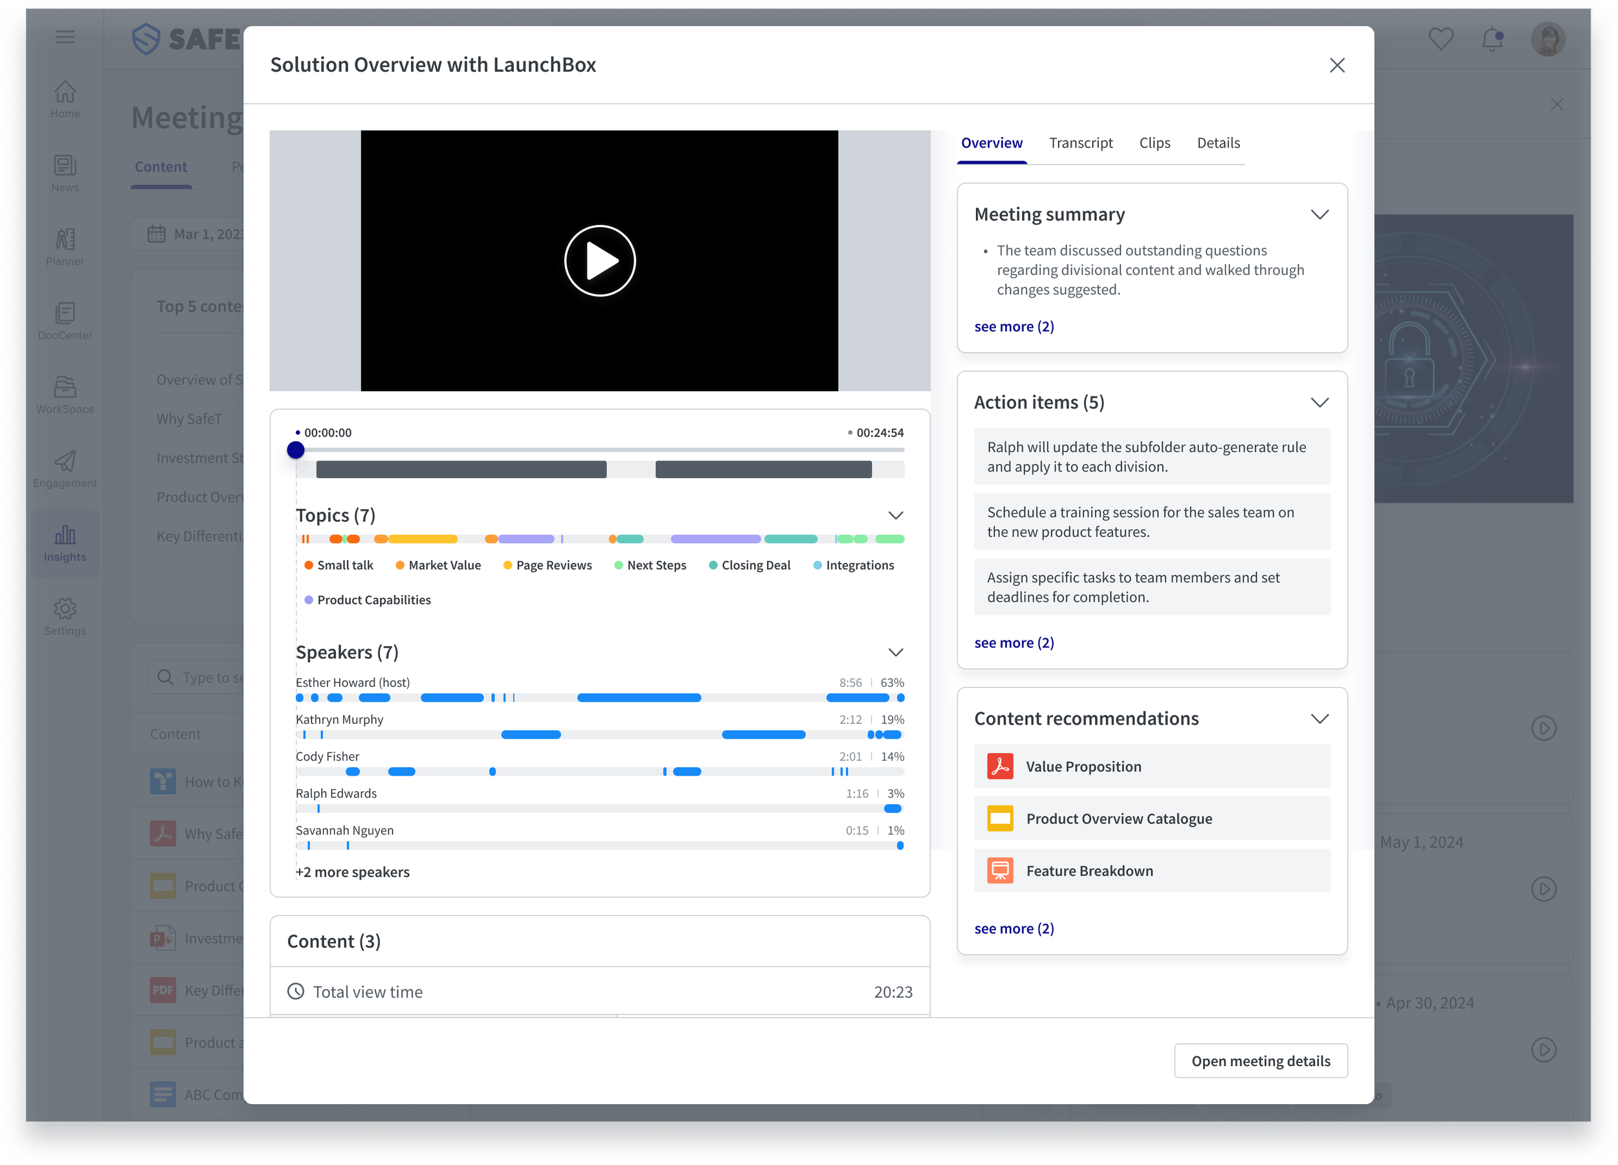This screenshot has height=1165, width=1618.
Task: Click the video timeline scrubber handle
Action: click(295, 450)
